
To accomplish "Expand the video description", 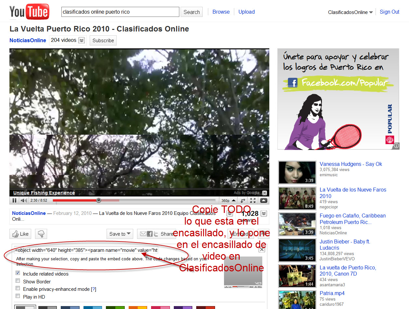I will point(230,214).
